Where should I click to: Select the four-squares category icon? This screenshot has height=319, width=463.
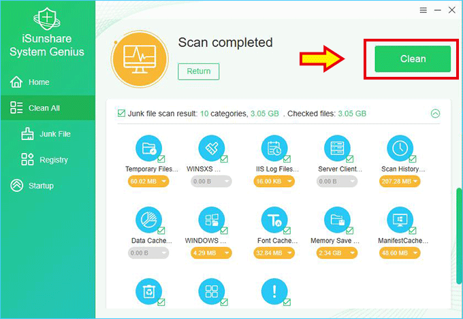(x=212, y=291)
